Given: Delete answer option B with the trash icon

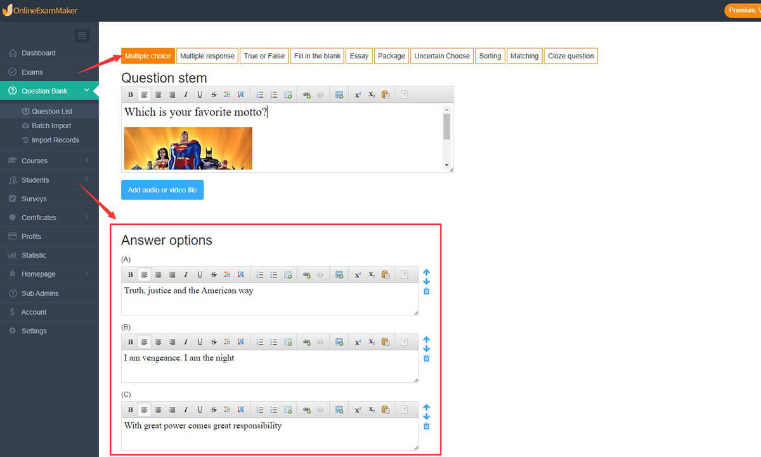Looking at the screenshot, I should (426, 358).
